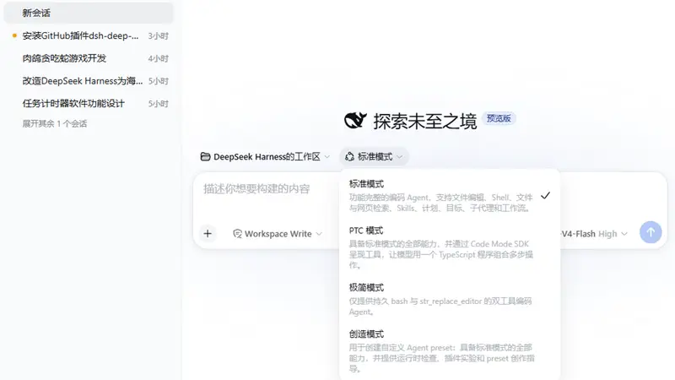Screen dimensions: 675x380
Task: Expand the remaining 1 conversation link
Action: point(55,123)
